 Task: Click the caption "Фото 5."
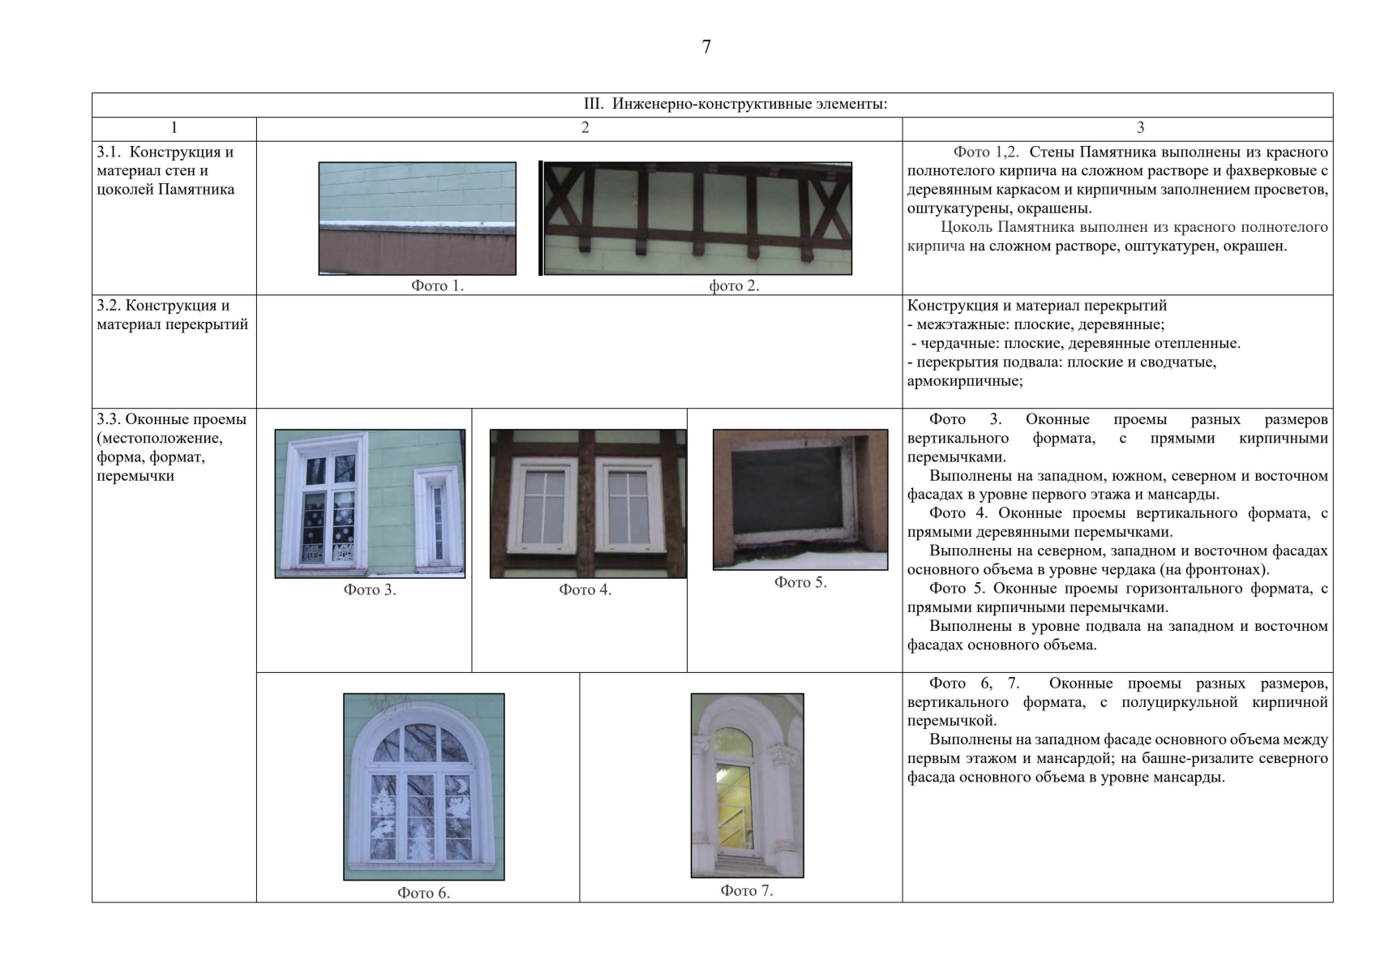coord(800,582)
